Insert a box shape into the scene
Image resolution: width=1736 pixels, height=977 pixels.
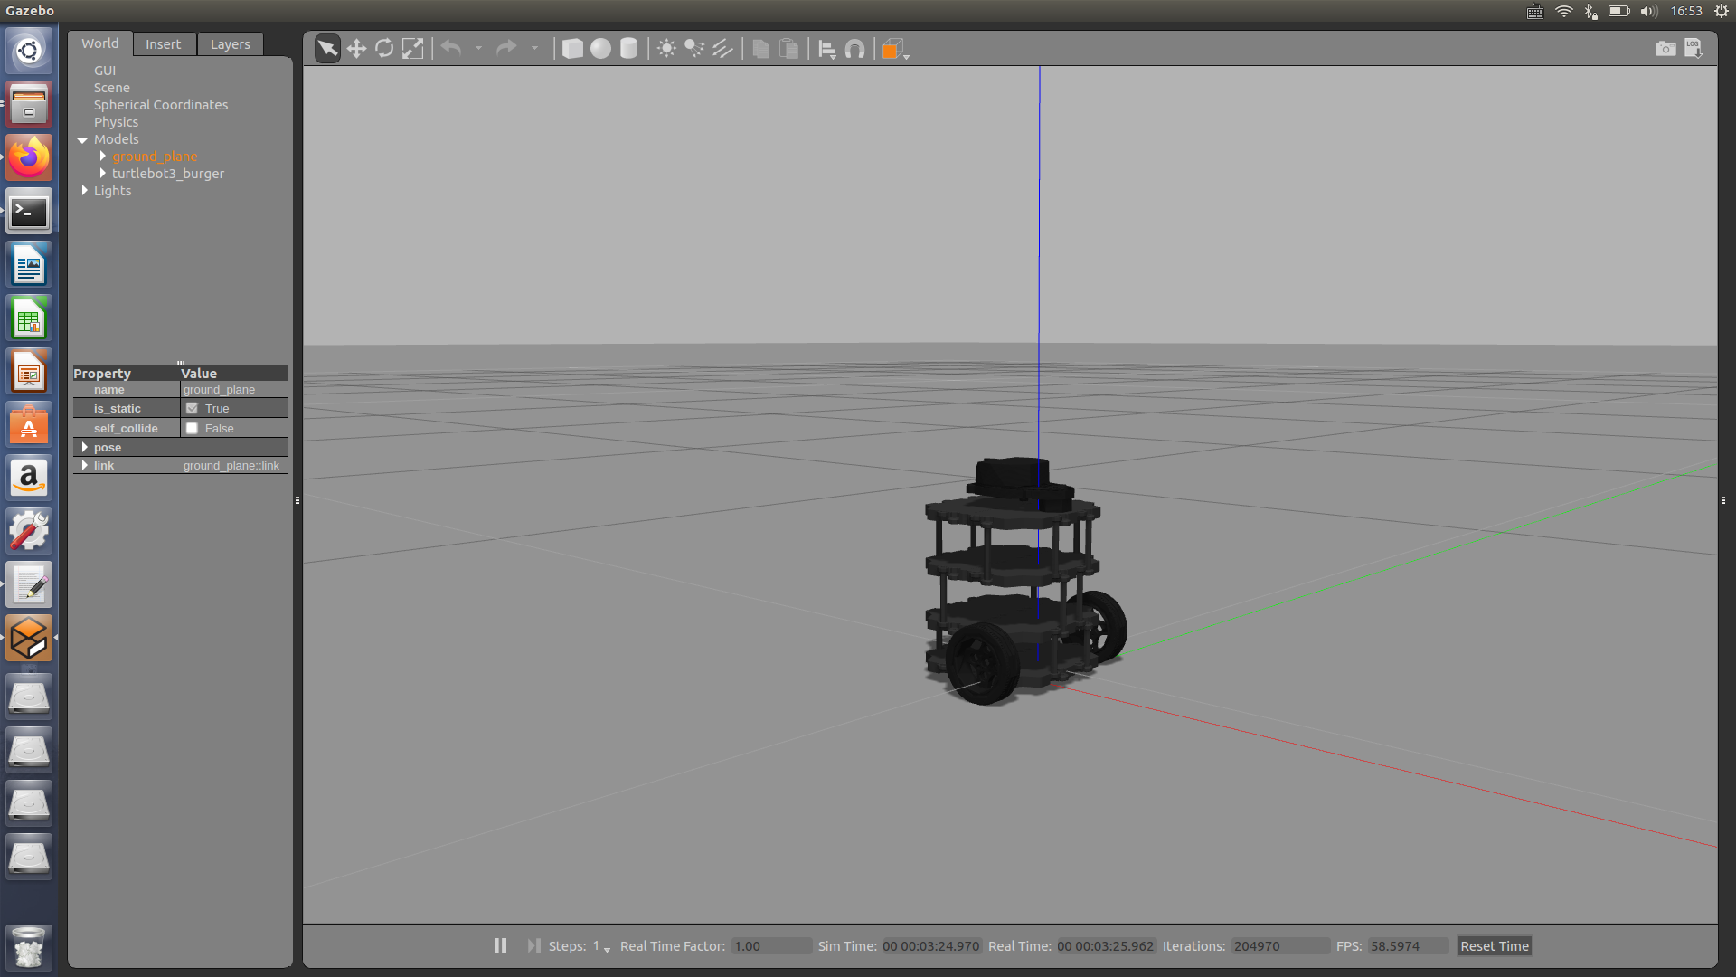click(572, 48)
